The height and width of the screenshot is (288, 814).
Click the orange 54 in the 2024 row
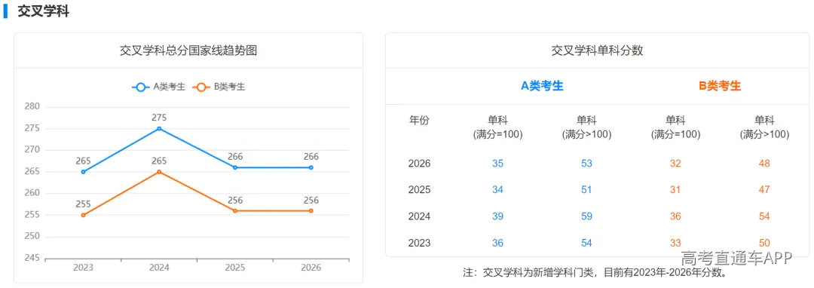click(x=764, y=216)
